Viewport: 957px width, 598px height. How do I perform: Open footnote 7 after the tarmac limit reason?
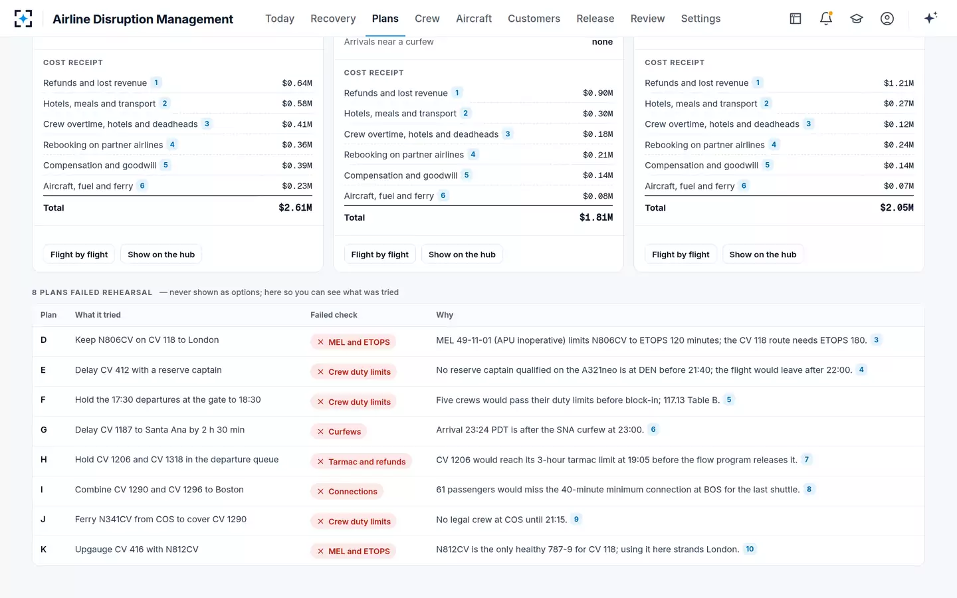point(807,460)
